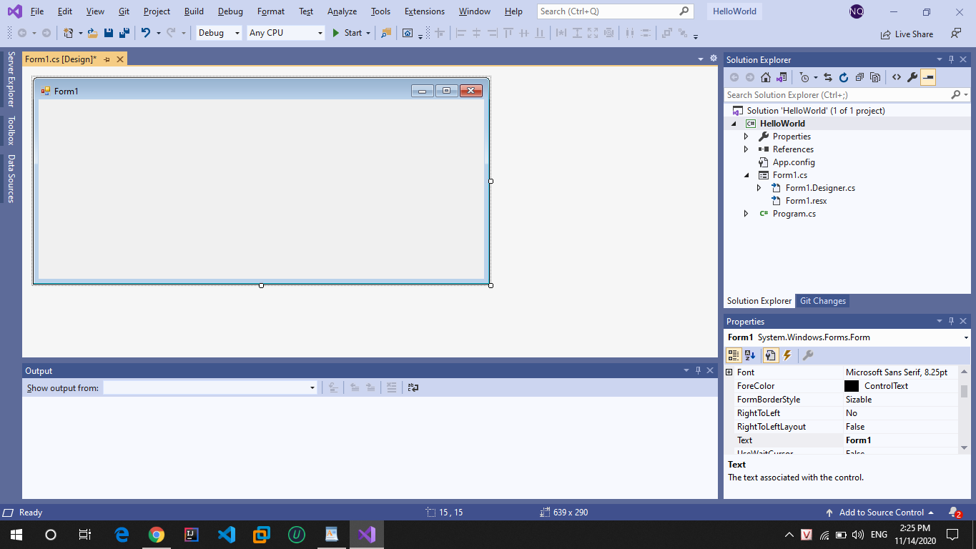The image size is (976, 549).
Task: Click the View Code icon in Solution Explorer
Action: [896, 77]
